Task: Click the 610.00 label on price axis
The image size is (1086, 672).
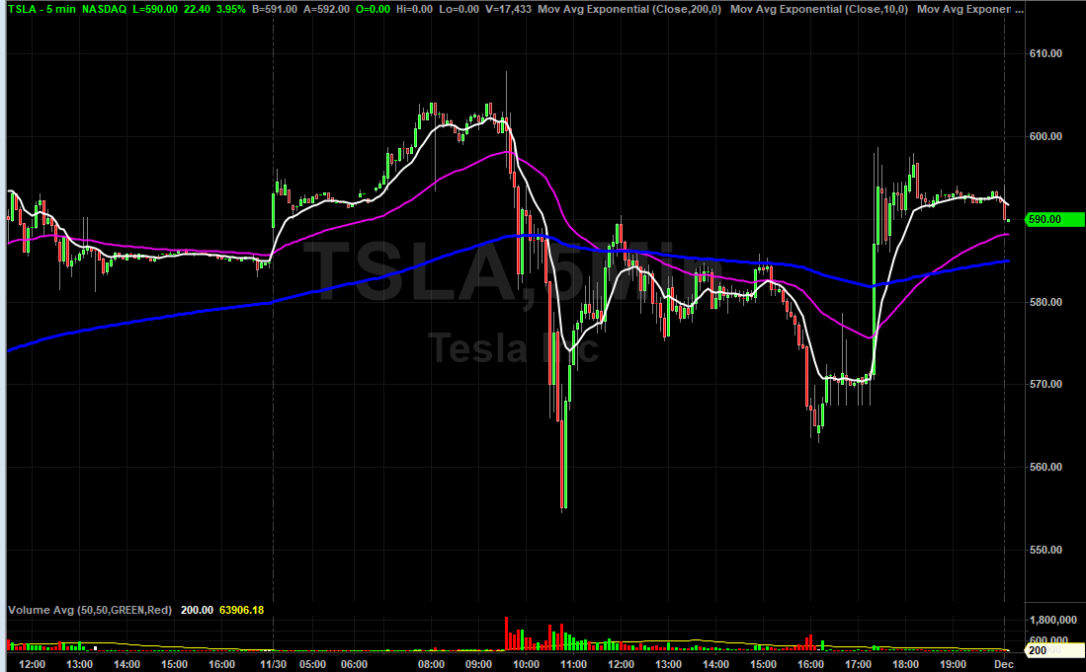Action: click(x=1044, y=53)
